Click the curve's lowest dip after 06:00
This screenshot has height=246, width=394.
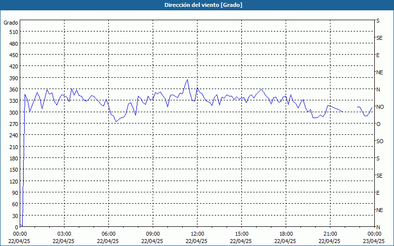coord(116,122)
